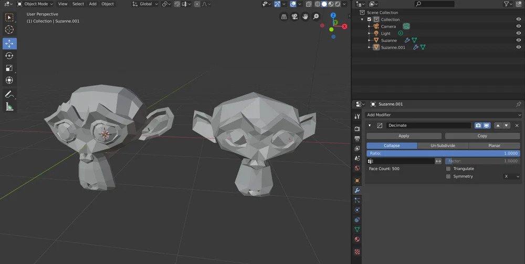
Task: Enable the Triangulate checkbox
Action: pyautogui.click(x=448, y=169)
